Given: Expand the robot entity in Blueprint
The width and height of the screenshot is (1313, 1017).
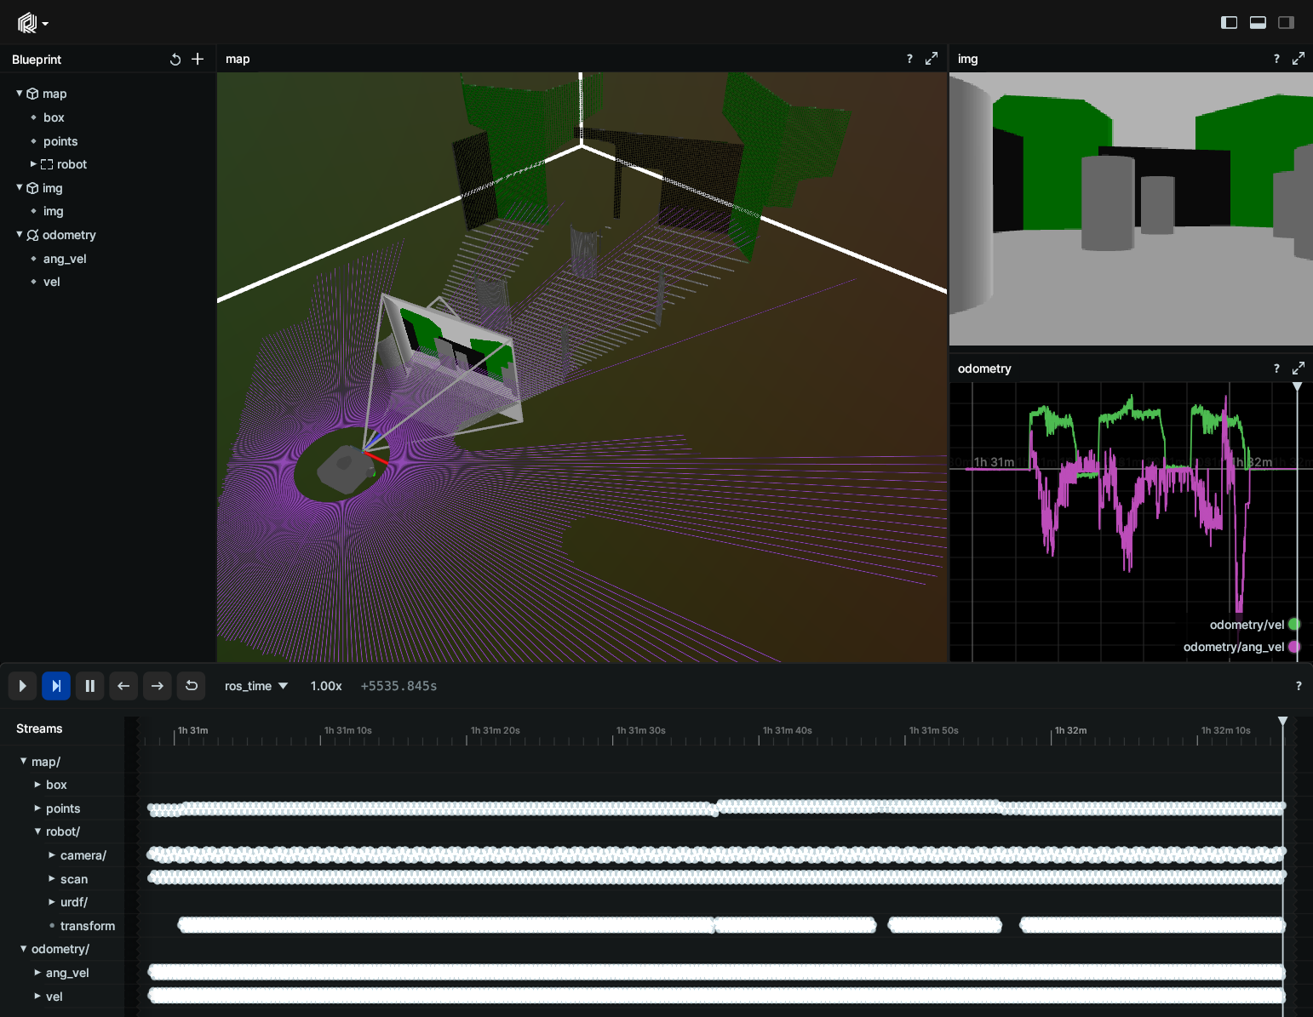Looking at the screenshot, I should (33, 163).
